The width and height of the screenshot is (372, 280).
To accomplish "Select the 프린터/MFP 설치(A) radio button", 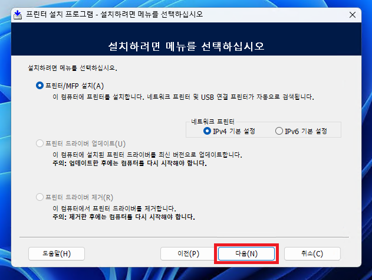I will coord(40,85).
